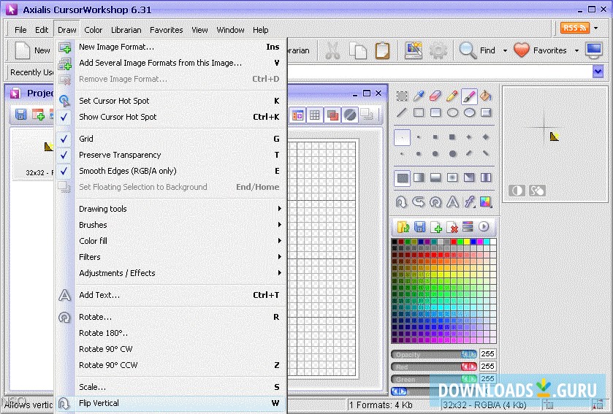Expand the Filters submenu
This screenshot has height=414, width=613.
pyautogui.click(x=171, y=257)
